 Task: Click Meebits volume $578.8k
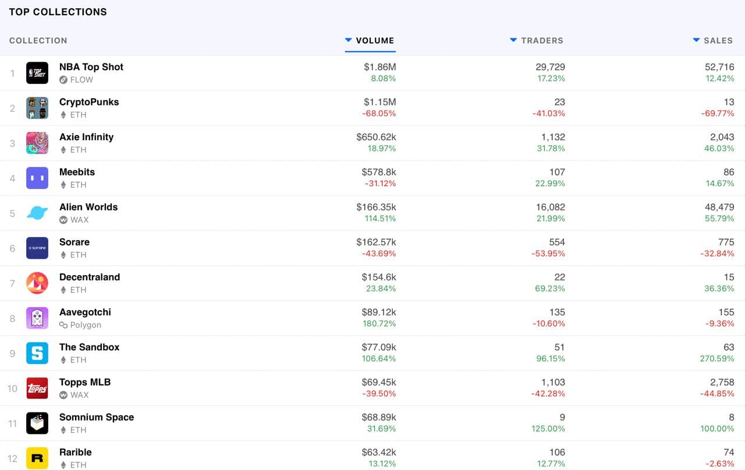[378, 172]
